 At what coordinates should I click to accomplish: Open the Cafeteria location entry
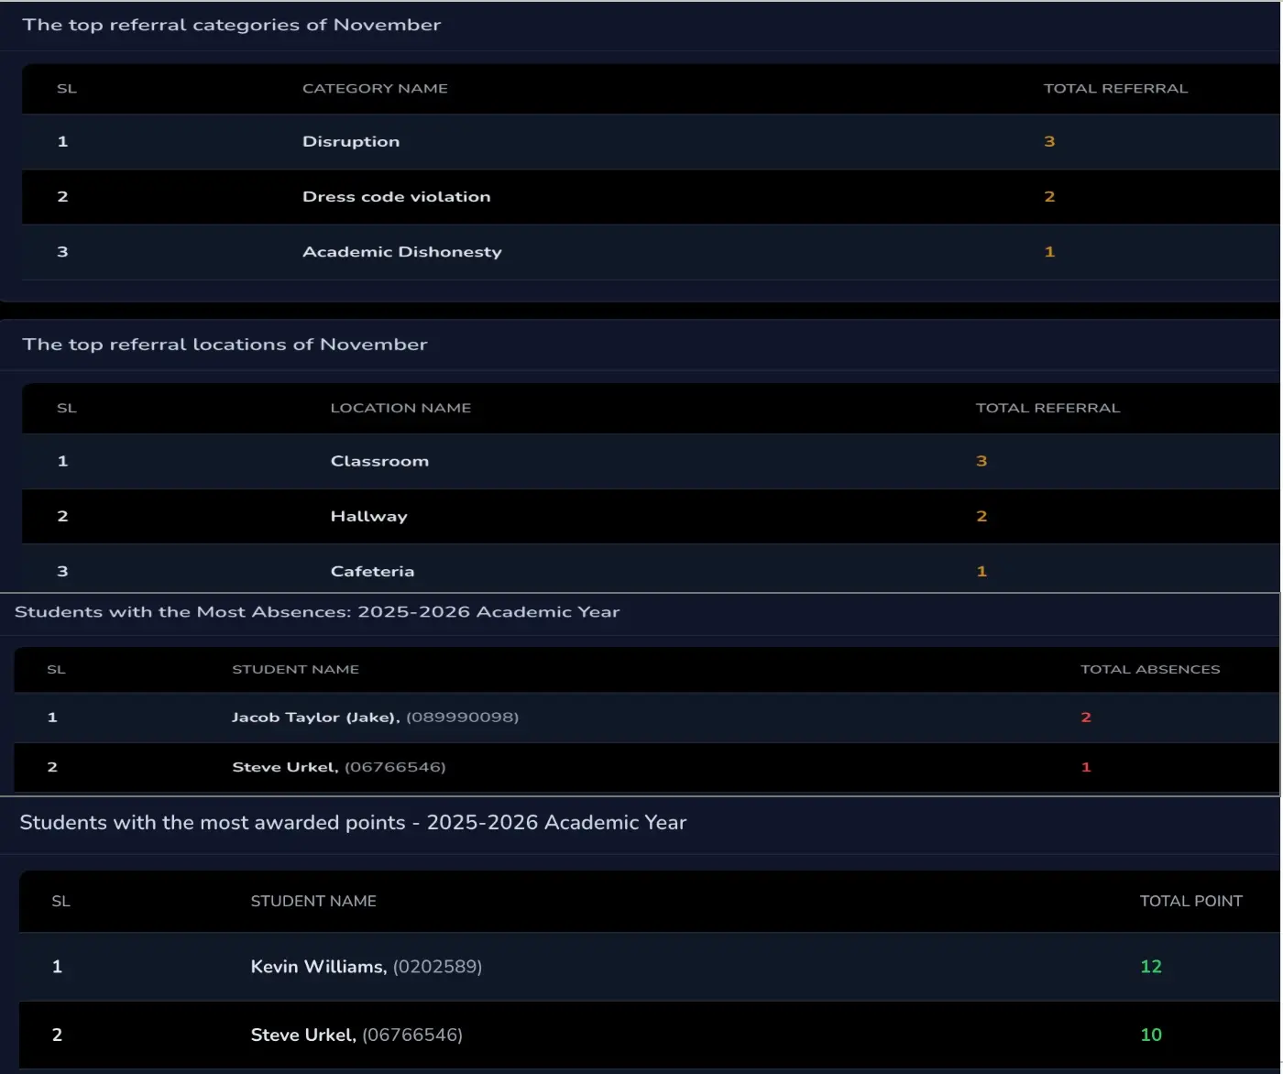point(372,571)
